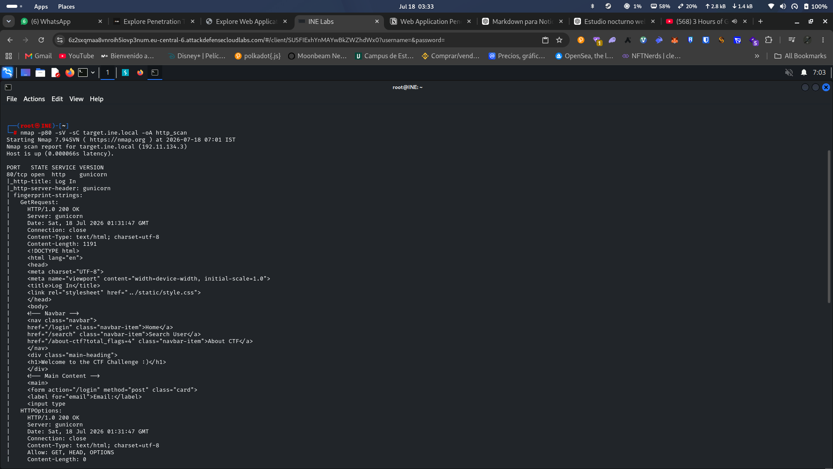Open the orange Polkadot wallet extension

581,40
